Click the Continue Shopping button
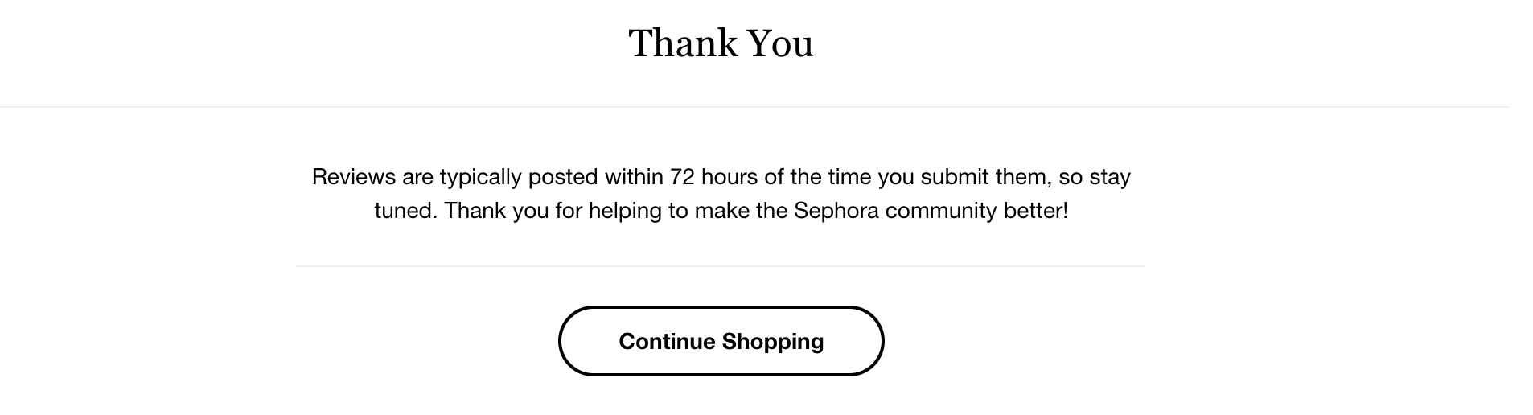 point(721,341)
